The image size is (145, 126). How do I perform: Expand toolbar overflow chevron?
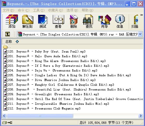click(x=142, y=15)
